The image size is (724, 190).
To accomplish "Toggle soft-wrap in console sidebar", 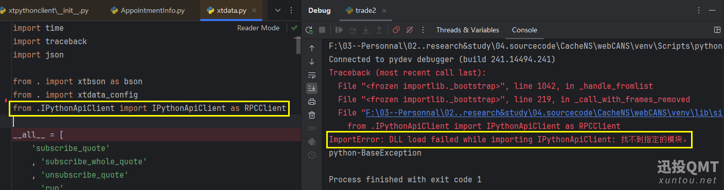I will pos(312,75).
